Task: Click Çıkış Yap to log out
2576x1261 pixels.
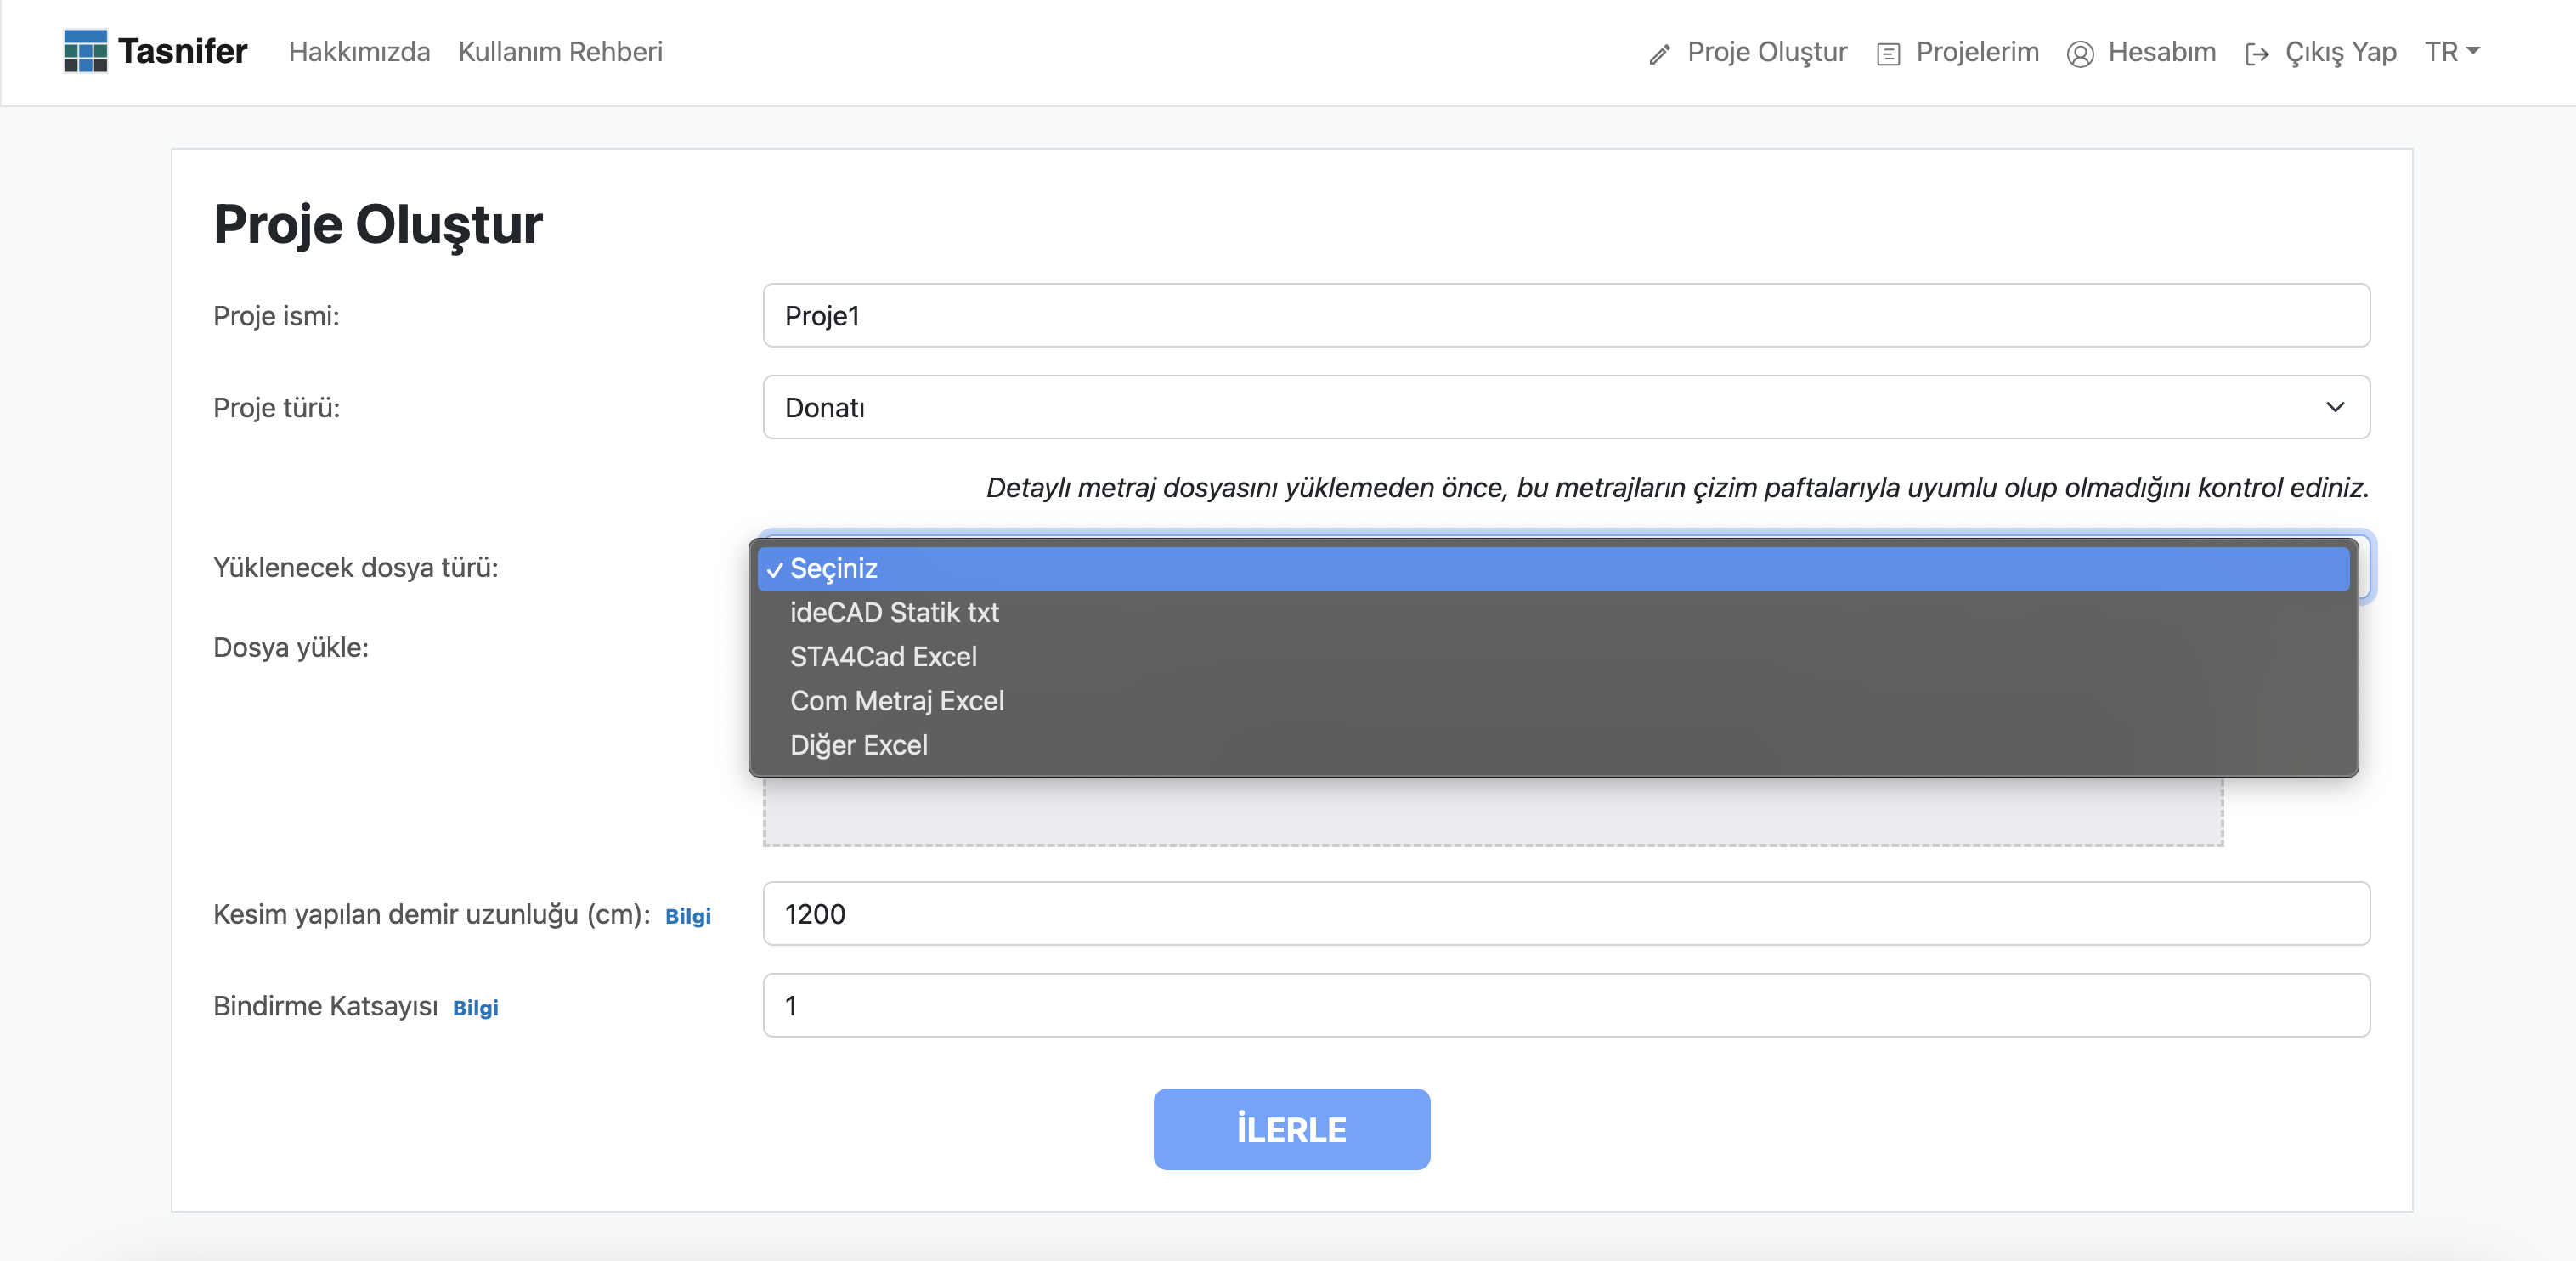Action: pos(2340,52)
